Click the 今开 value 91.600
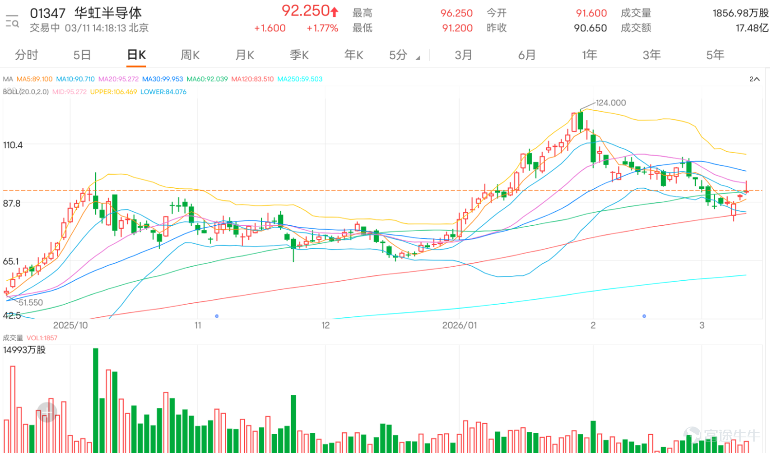Viewport: 770px width, 453px height. 591,13
